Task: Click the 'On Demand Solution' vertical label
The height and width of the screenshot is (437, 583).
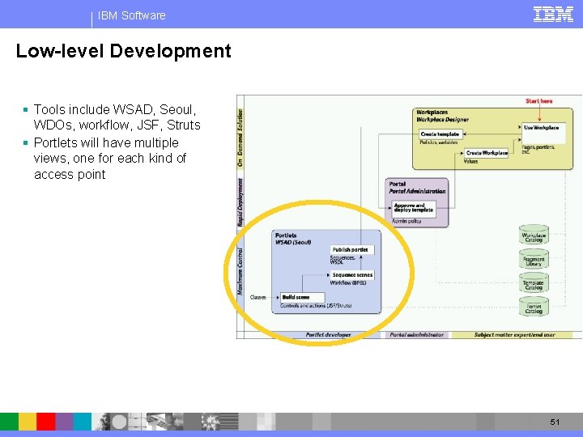Action: click(x=240, y=138)
